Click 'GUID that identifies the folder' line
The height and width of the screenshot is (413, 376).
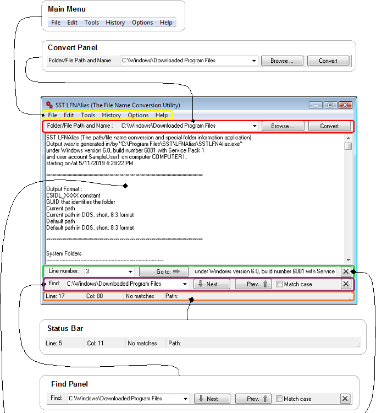click(81, 202)
